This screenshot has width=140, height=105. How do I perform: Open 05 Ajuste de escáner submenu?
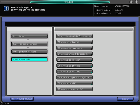[74, 60]
